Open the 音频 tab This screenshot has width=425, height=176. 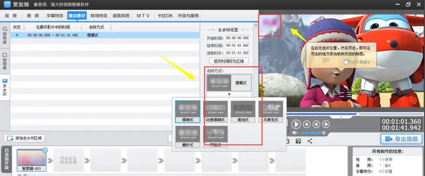click(33, 16)
